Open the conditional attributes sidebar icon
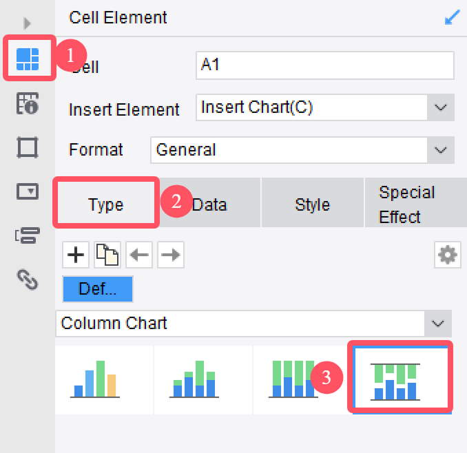Screen dimensions: 467x453 point(28,235)
